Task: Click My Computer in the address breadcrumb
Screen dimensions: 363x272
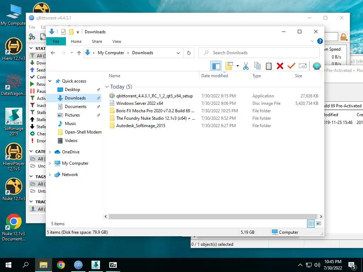Action: (x=111, y=53)
